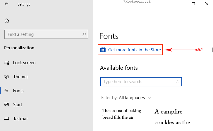Focus the Type here to search box

[141, 82]
